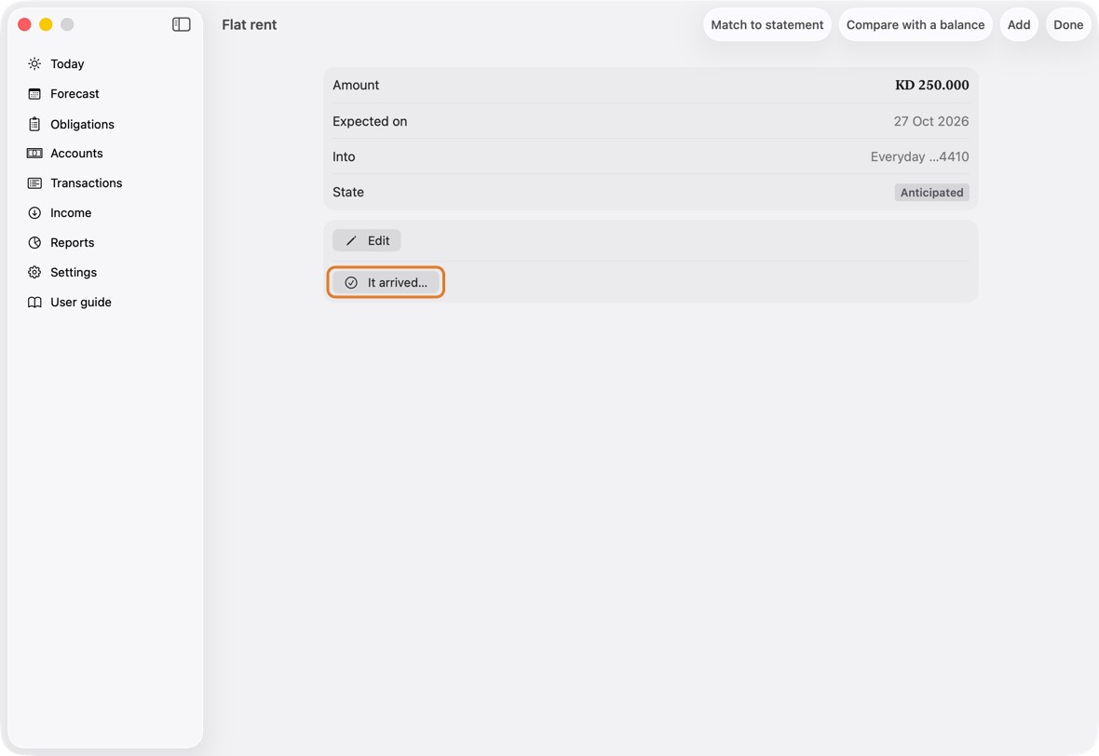
Task: Mark the income with It arrived...
Action: click(386, 282)
